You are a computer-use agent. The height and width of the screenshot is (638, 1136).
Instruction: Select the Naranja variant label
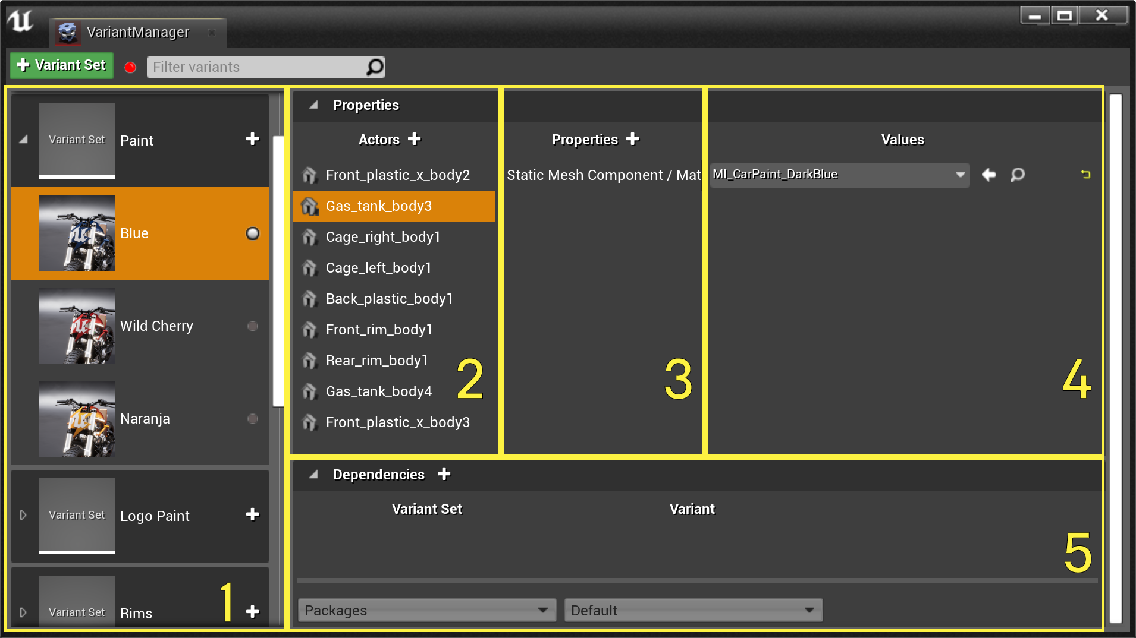pos(145,419)
